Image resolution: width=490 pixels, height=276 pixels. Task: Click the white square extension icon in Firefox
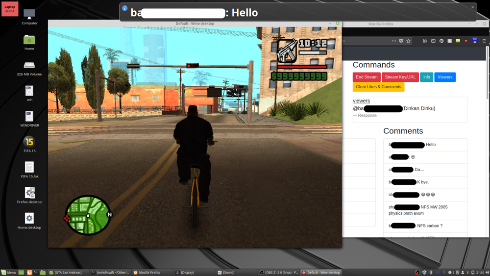pyautogui.click(x=450, y=41)
